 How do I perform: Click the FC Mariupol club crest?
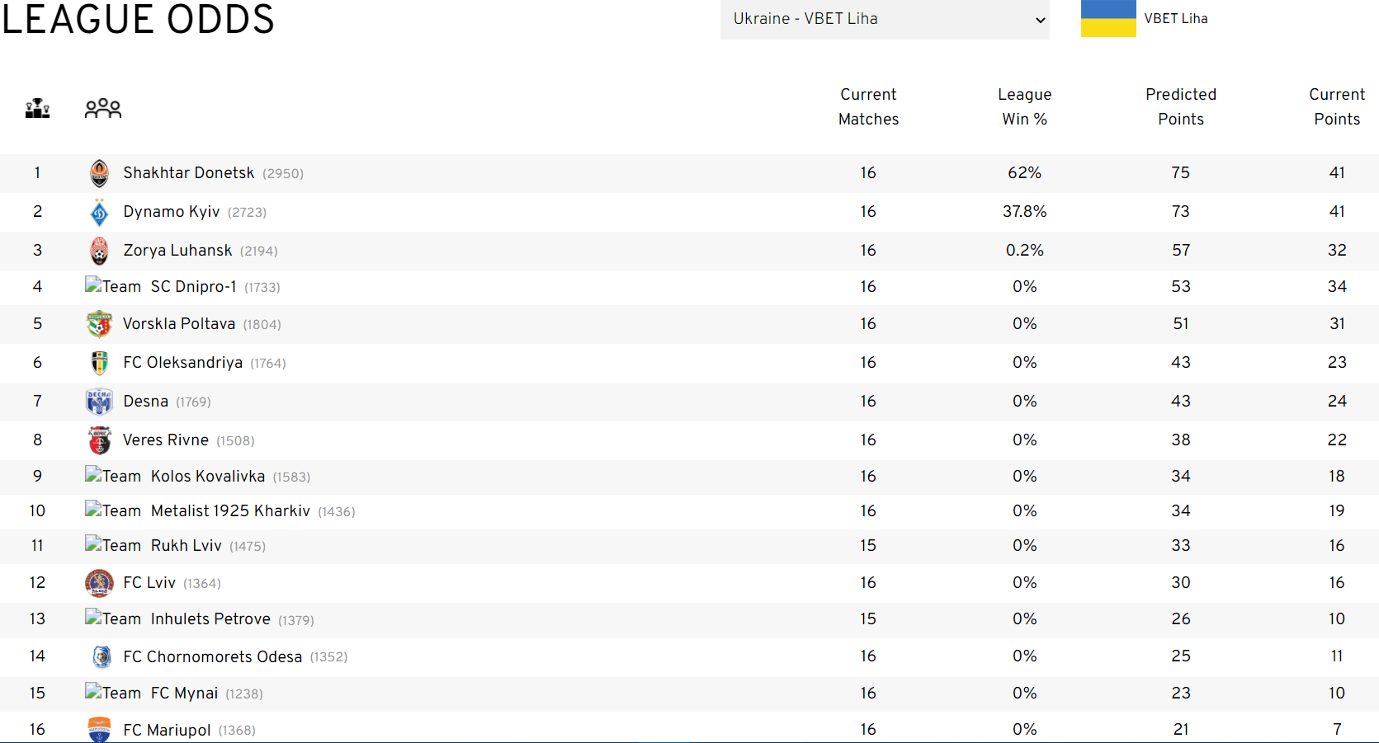pyautogui.click(x=99, y=730)
